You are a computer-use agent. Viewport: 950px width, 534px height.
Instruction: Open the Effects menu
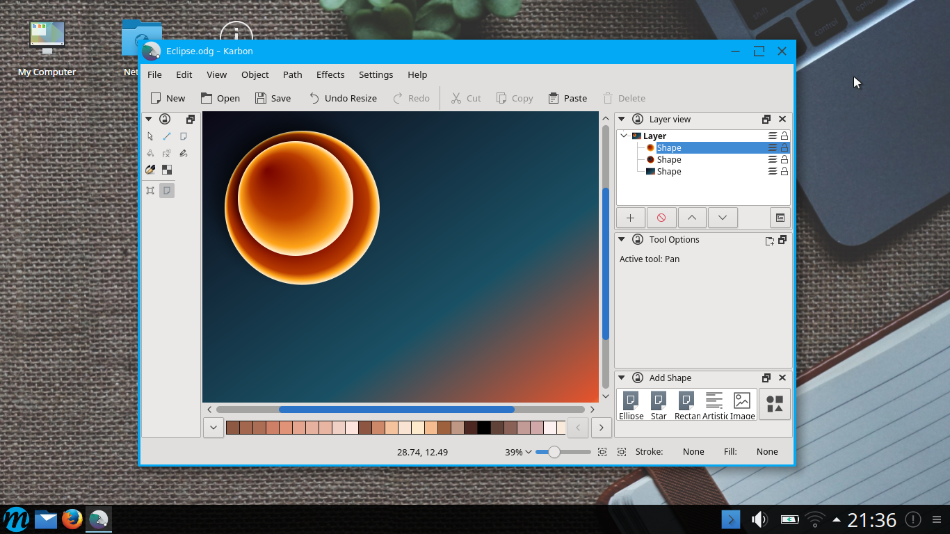(x=330, y=74)
